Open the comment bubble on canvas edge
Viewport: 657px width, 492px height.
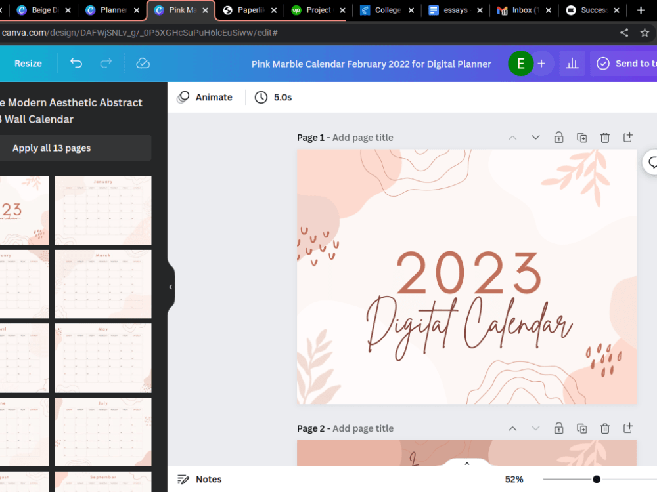pyautogui.click(x=652, y=162)
